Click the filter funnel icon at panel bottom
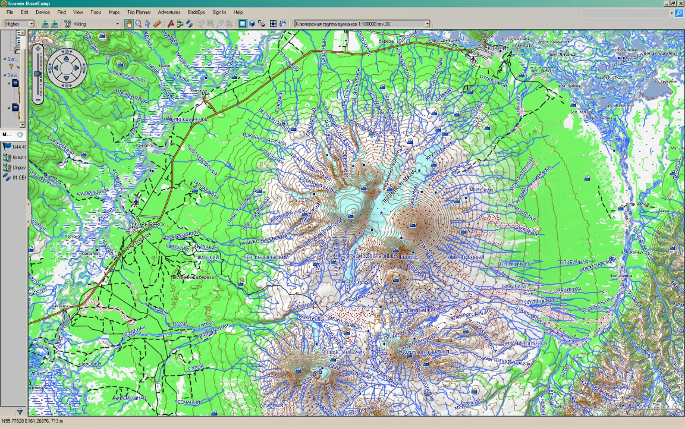The width and height of the screenshot is (685, 428). tap(20, 411)
